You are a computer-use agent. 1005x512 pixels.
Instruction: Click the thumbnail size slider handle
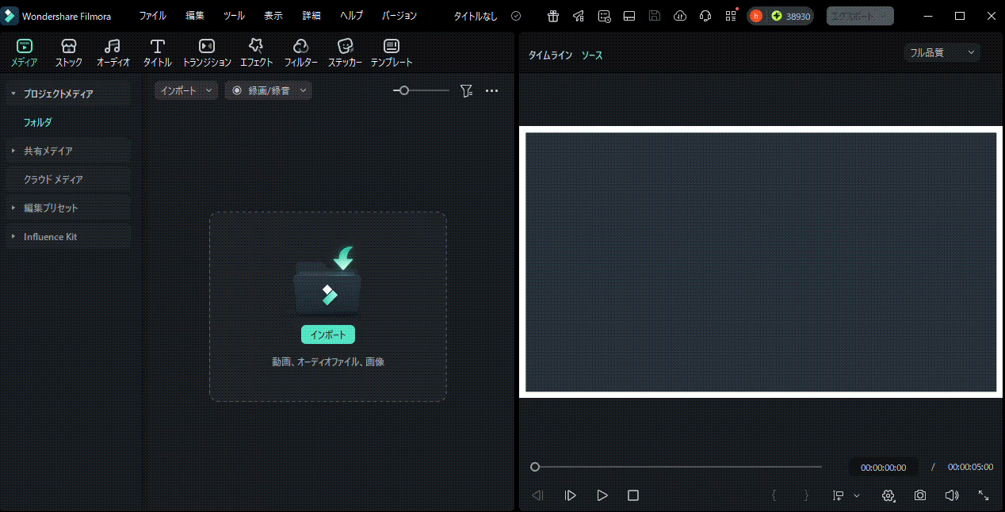click(x=404, y=91)
